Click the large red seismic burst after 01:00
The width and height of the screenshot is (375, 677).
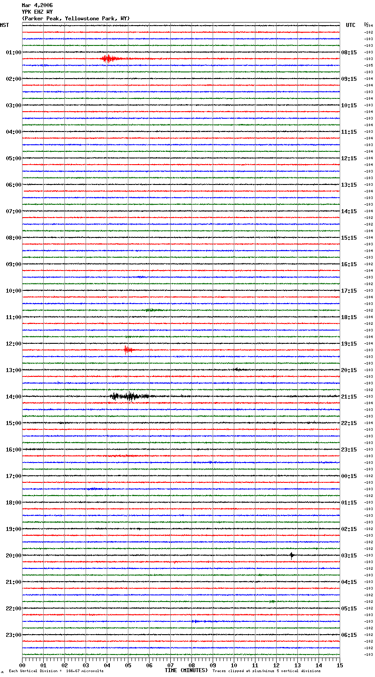(x=110, y=59)
